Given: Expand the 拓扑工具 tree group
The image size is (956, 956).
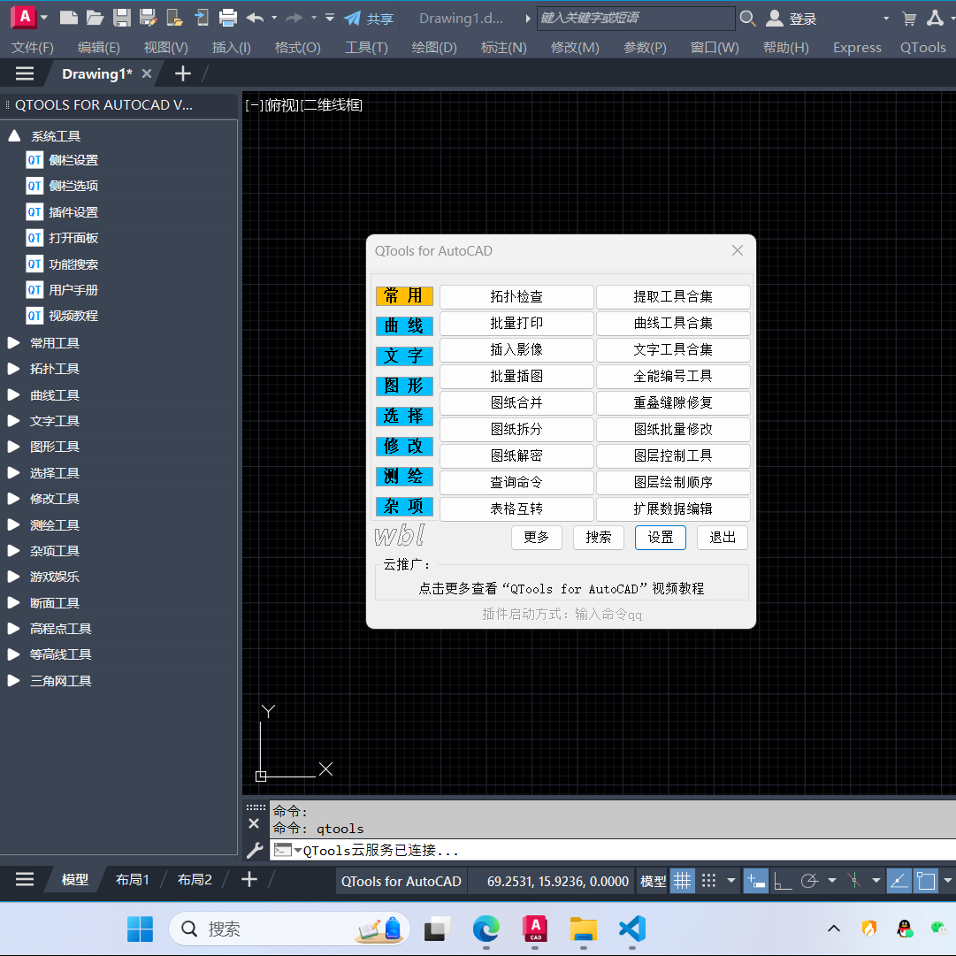Looking at the screenshot, I should click(13, 369).
